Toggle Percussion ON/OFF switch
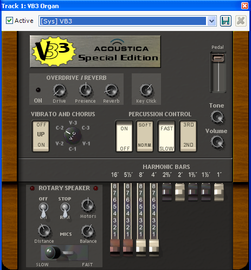 coord(124,136)
